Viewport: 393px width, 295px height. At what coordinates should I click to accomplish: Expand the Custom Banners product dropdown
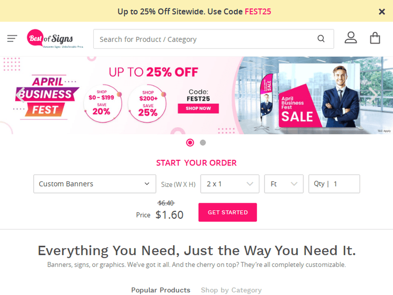(94, 184)
